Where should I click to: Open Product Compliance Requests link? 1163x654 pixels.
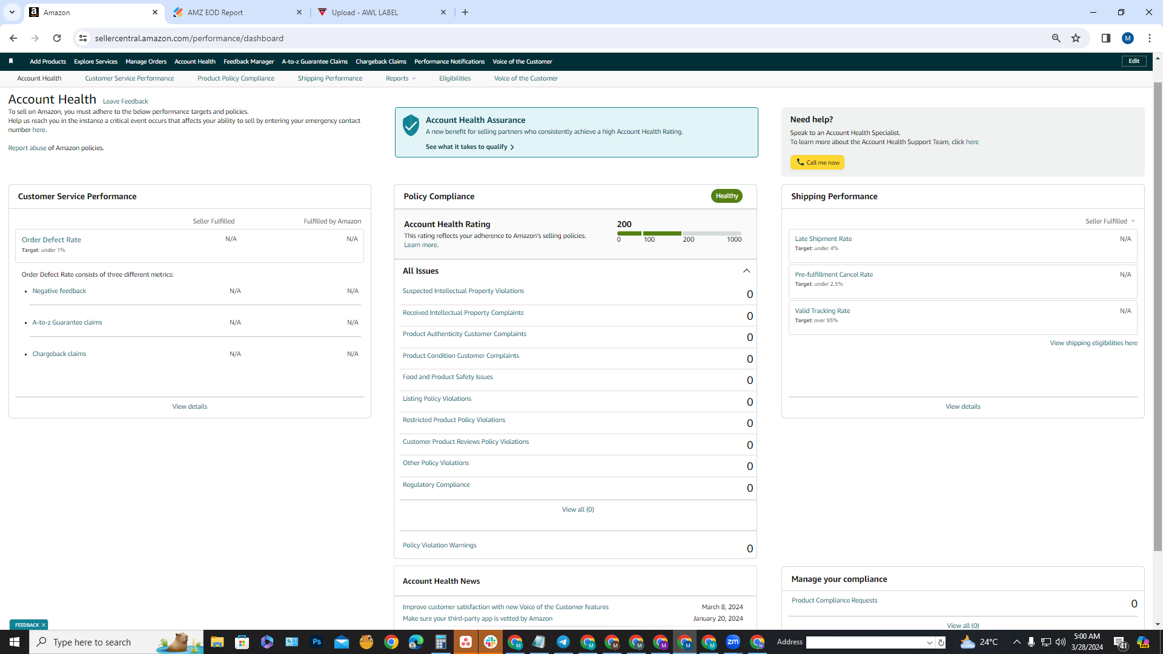pos(834,600)
